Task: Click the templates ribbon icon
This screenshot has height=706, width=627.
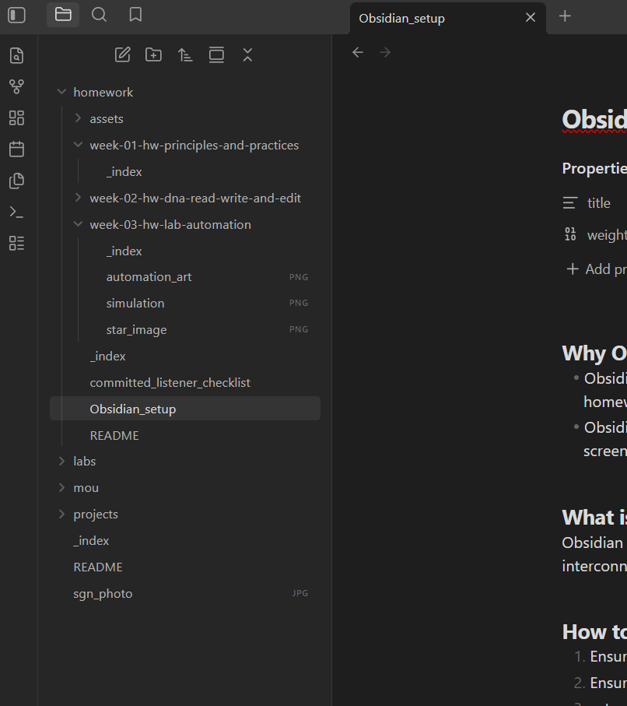Action: 16,181
